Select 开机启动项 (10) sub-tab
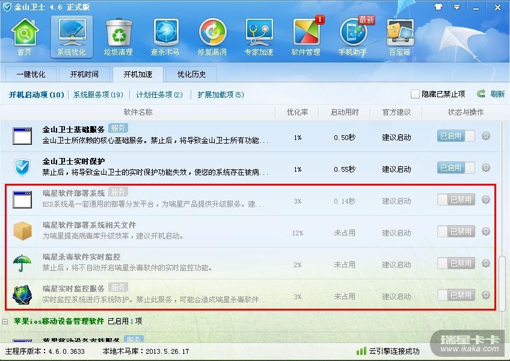 click(x=37, y=94)
